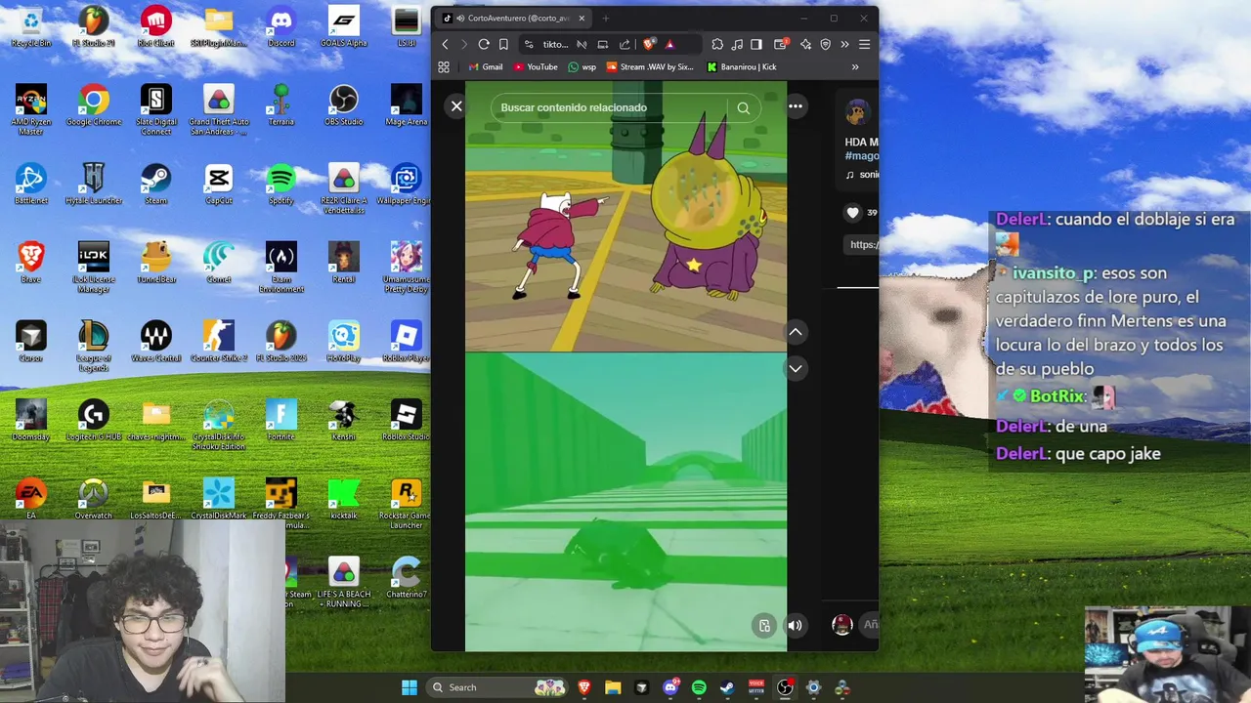Viewport: 1251px width, 703px height.
Task: Open the wsp WhatsApp bookmark
Action: [x=582, y=67]
